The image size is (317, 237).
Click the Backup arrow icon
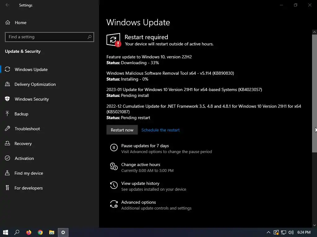7,114
